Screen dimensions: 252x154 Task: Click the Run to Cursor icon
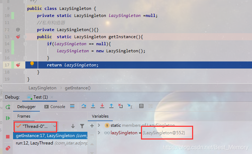coord(130,106)
